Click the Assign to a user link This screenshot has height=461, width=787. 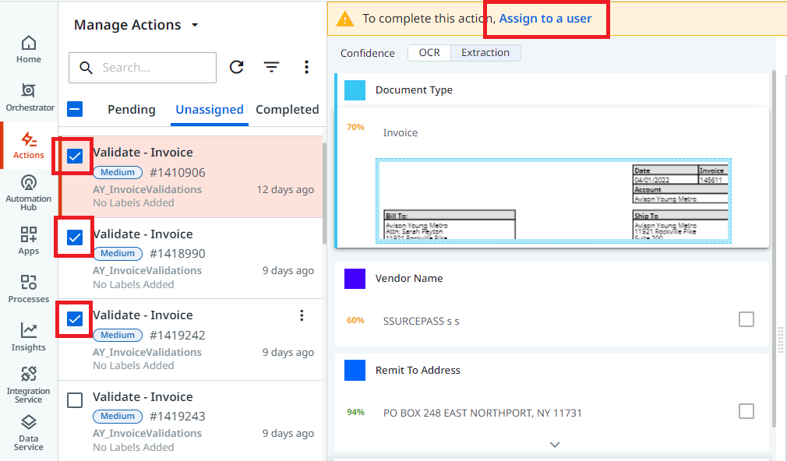coord(545,19)
